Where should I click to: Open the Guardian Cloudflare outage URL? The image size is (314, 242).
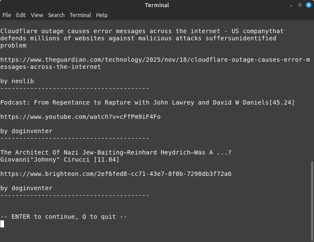coord(155,60)
